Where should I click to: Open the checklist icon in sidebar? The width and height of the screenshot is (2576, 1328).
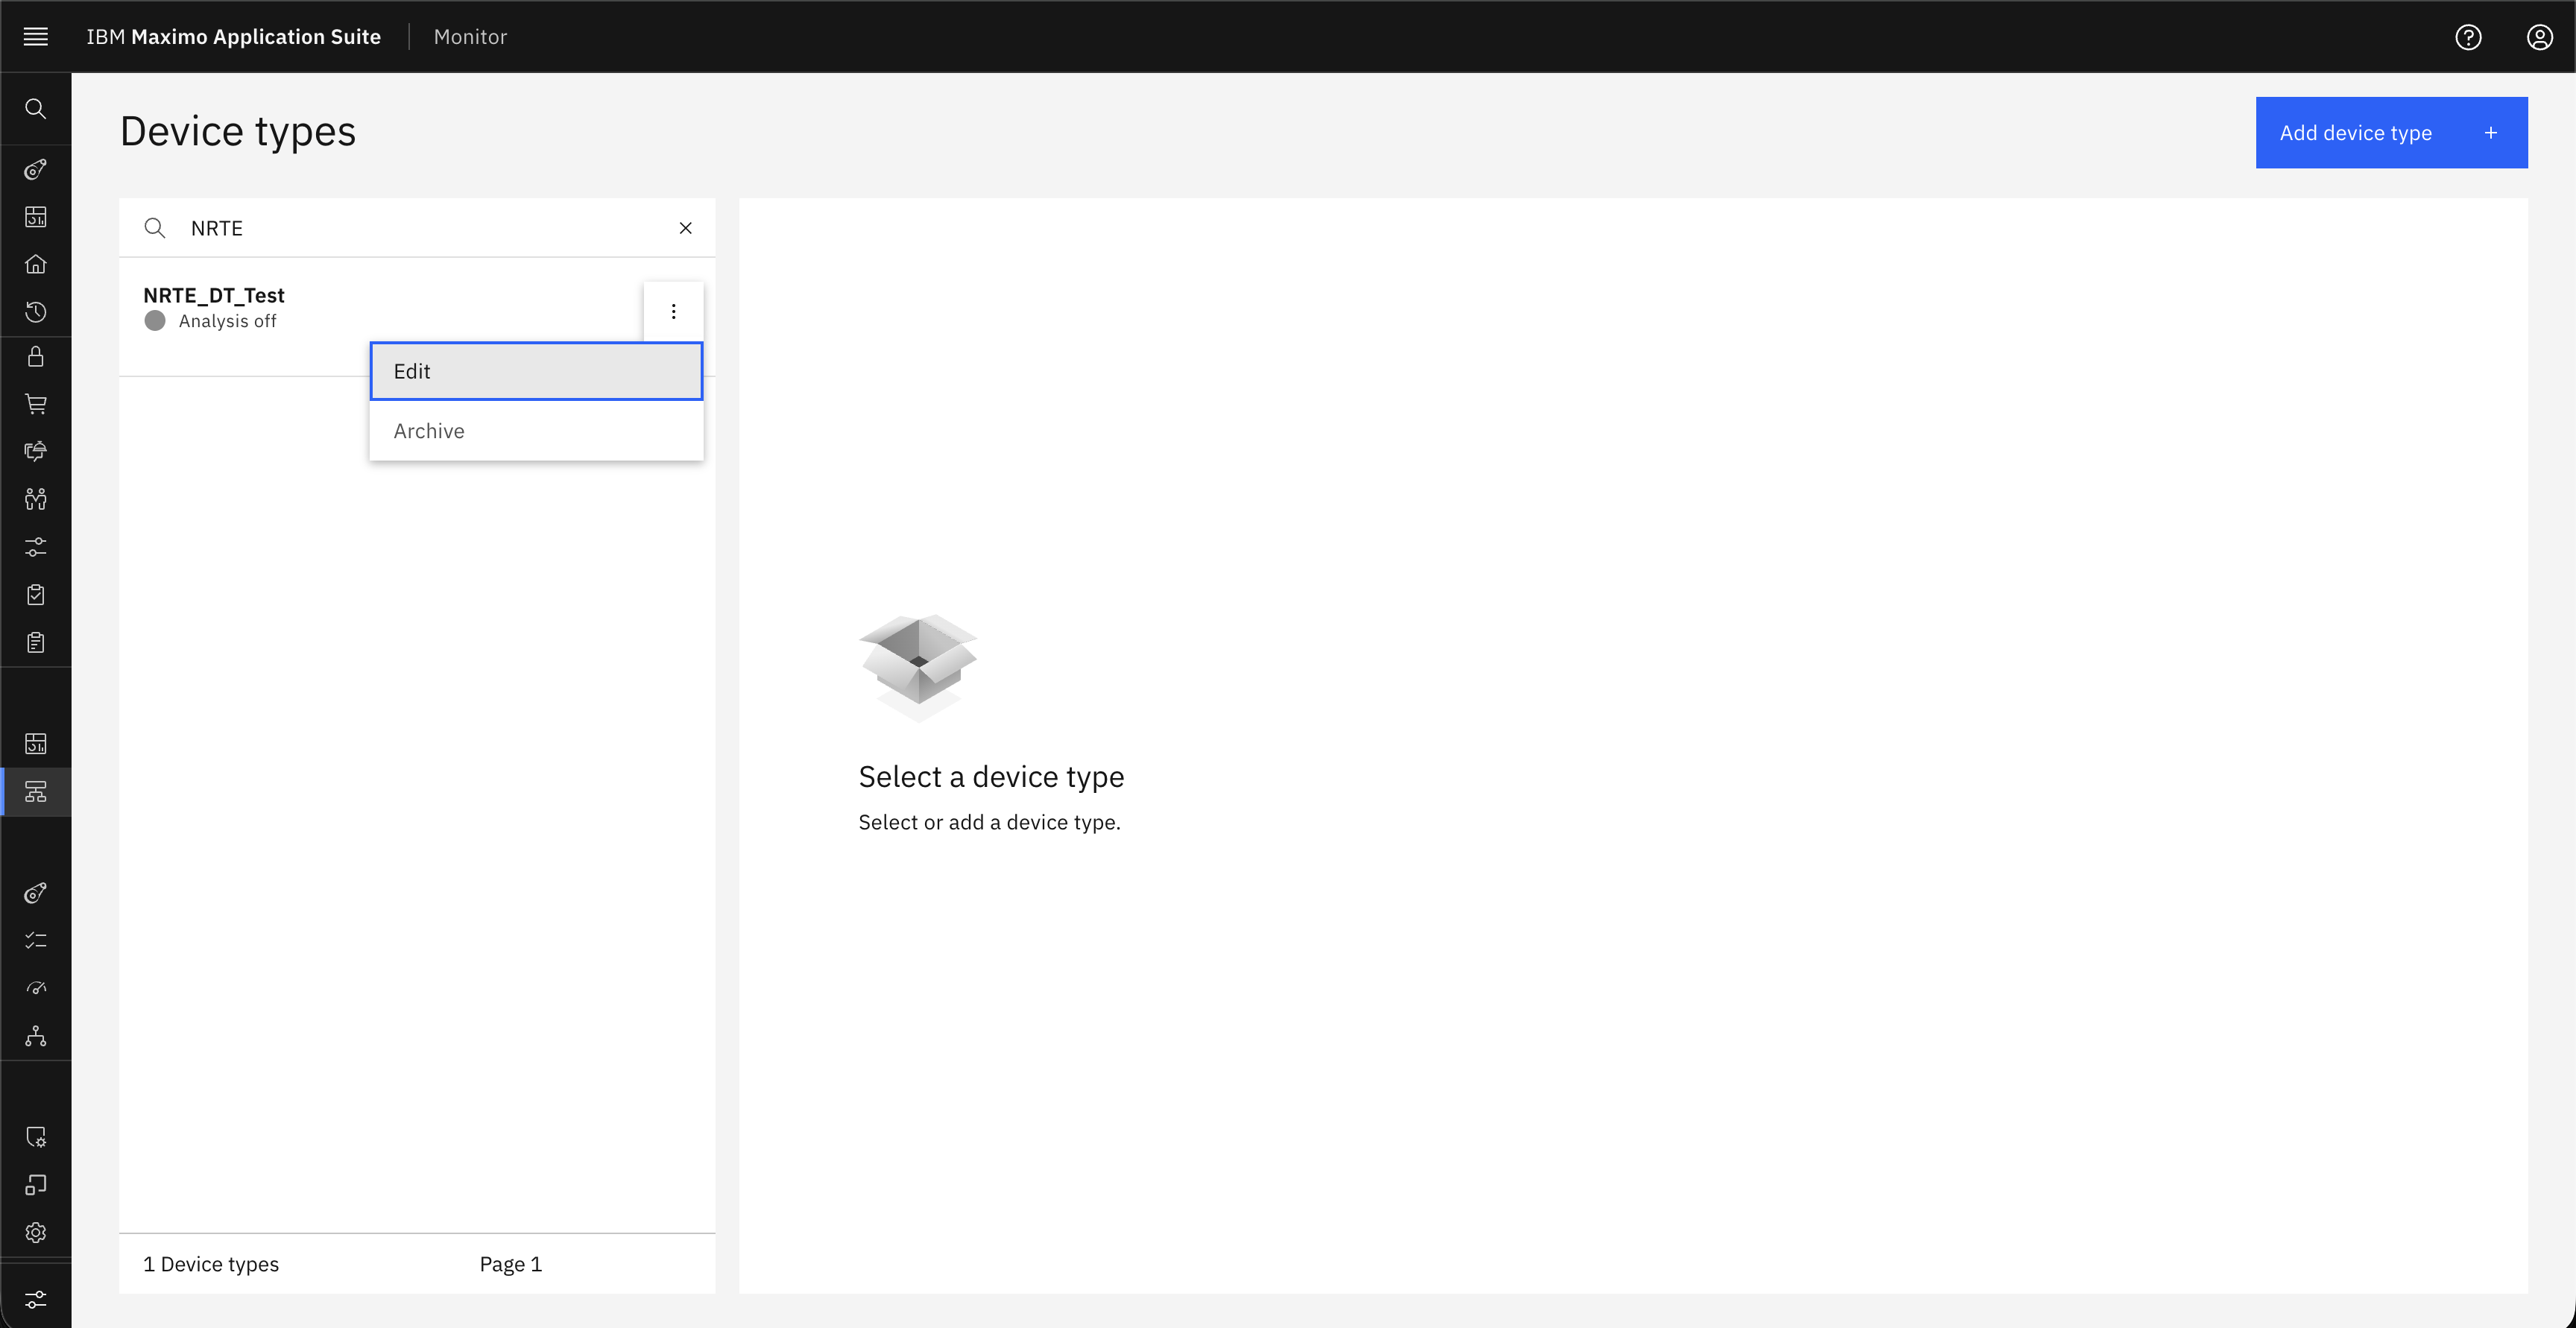point(35,940)
